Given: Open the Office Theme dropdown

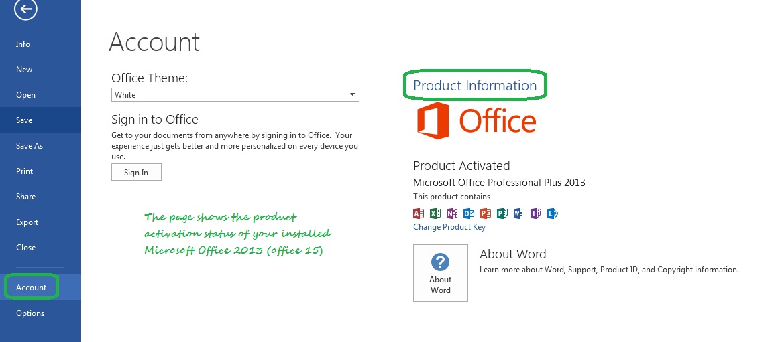Looking at the screenshot, I should 235,95.
